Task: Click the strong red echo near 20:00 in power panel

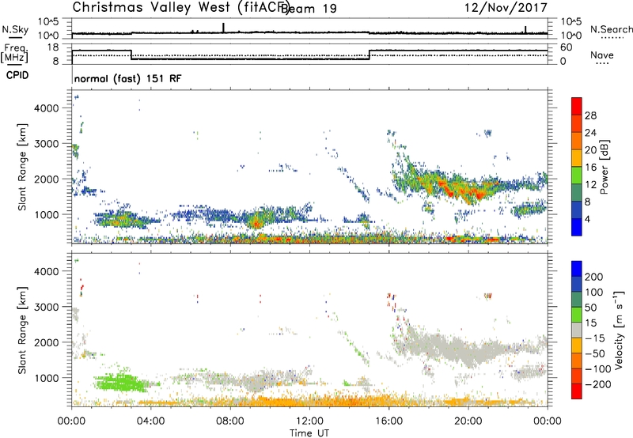Action: (480, 195)
